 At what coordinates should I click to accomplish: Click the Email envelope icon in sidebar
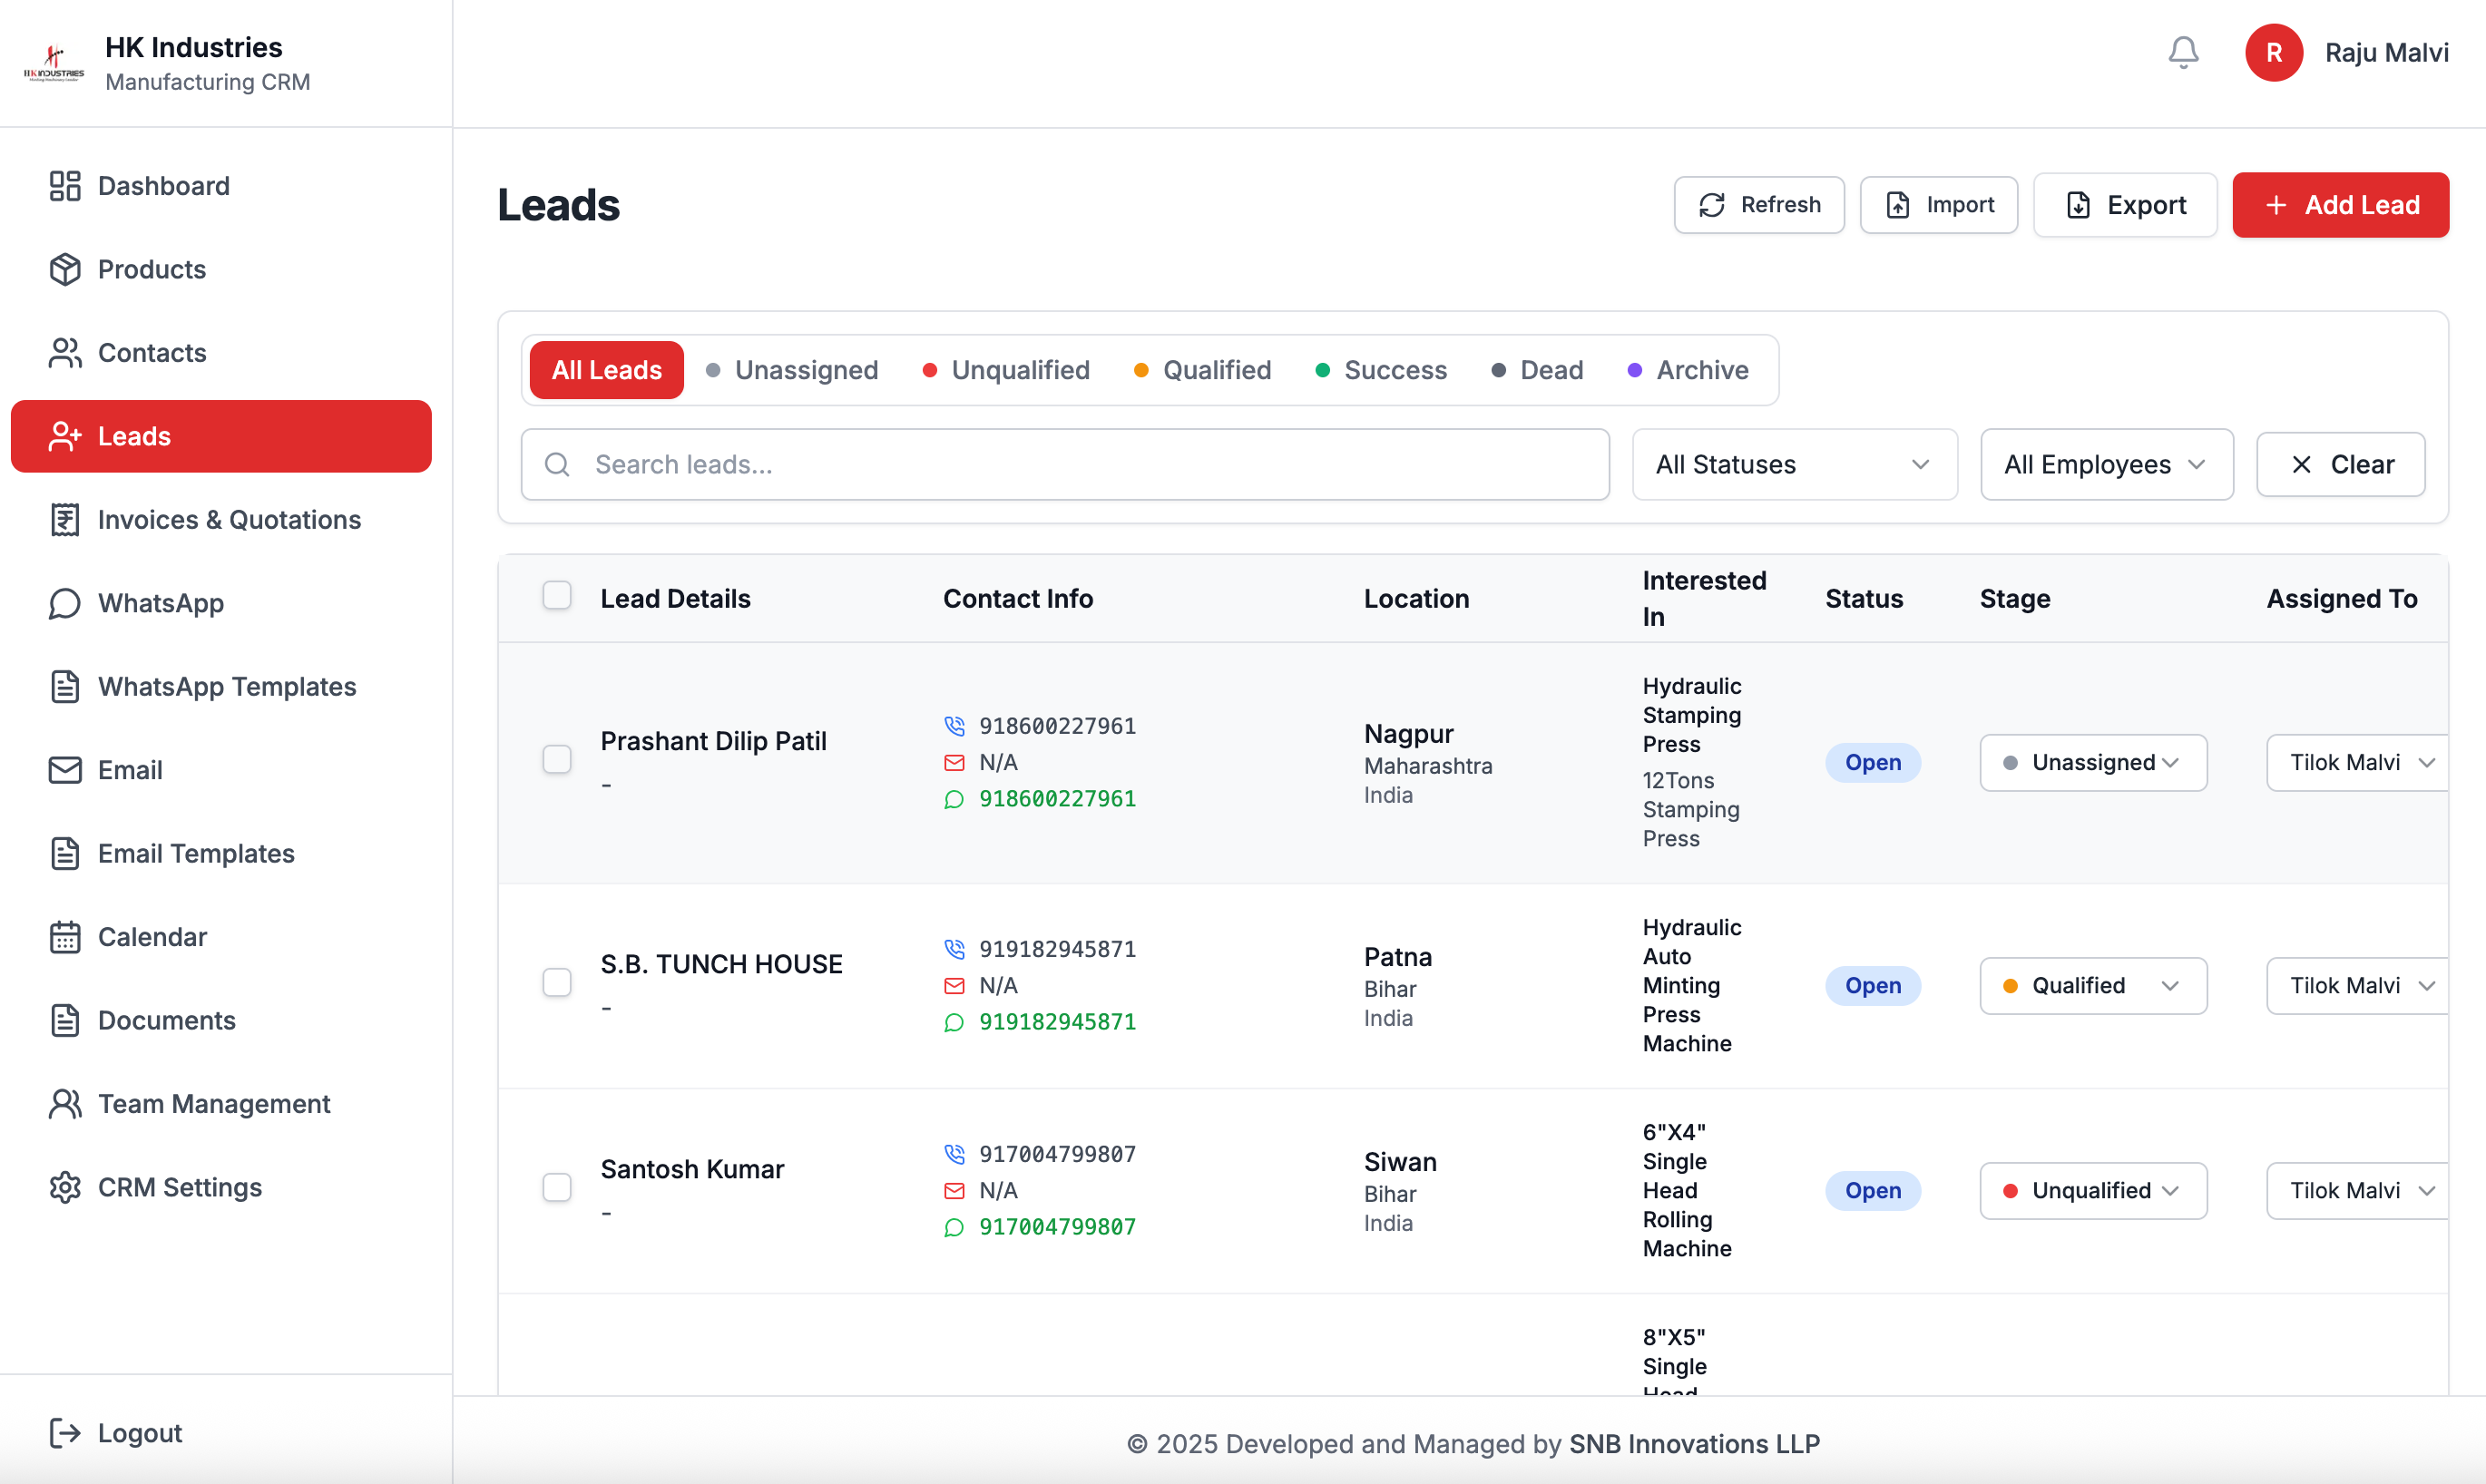[x=65, y=770]
